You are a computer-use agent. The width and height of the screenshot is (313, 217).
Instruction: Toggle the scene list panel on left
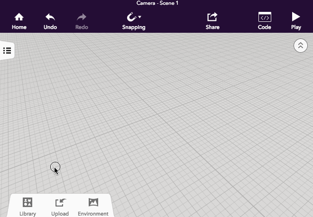coord(7,50)
